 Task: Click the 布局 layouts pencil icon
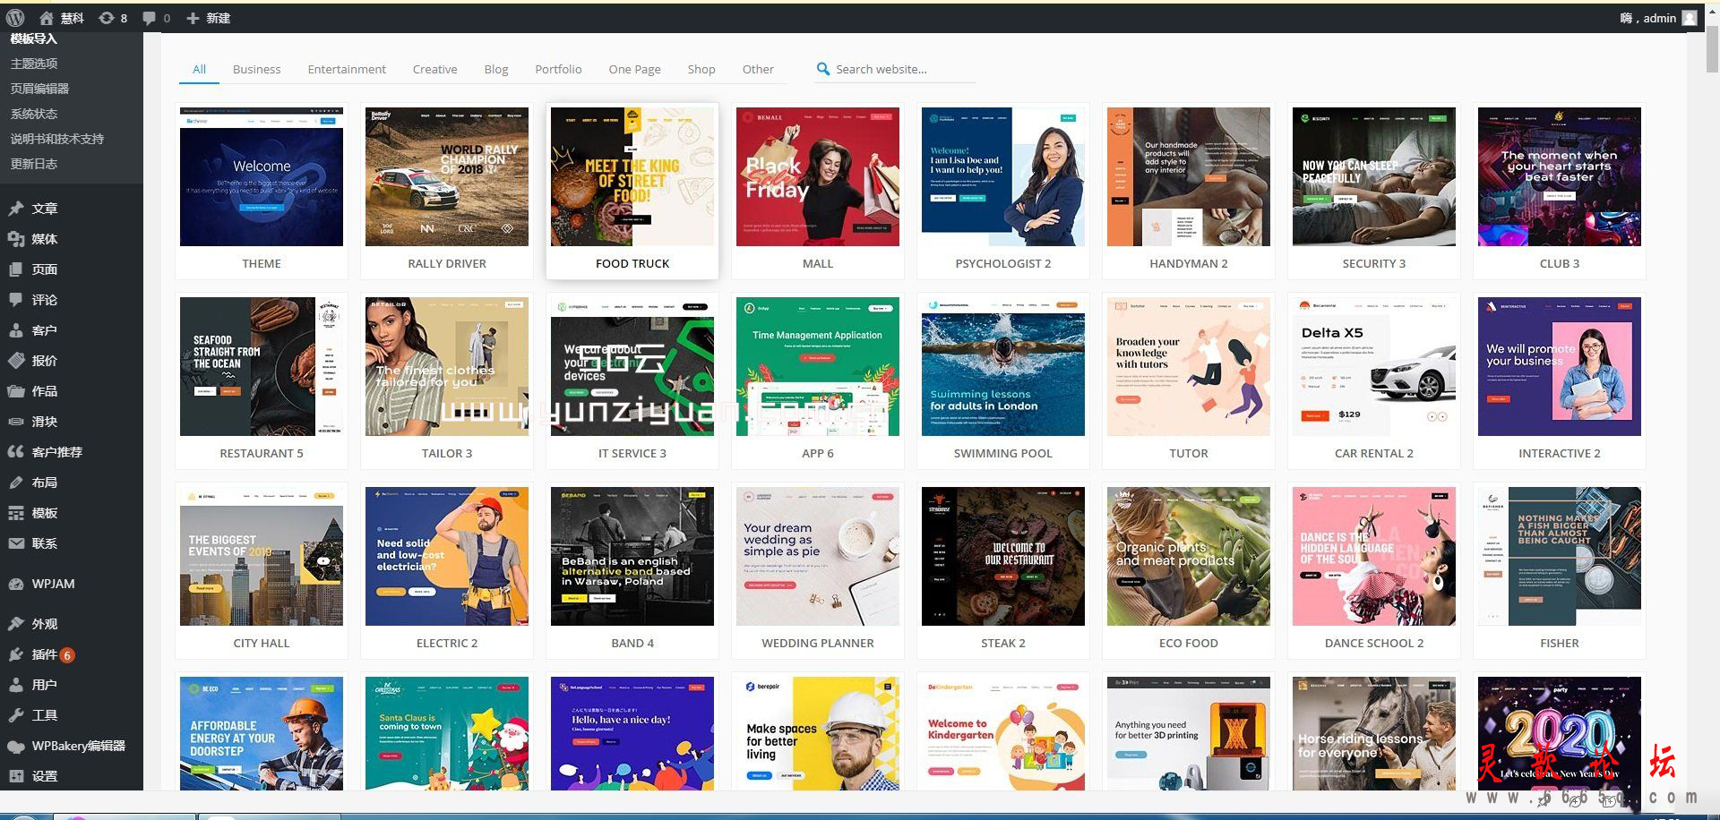click(16, 483)
